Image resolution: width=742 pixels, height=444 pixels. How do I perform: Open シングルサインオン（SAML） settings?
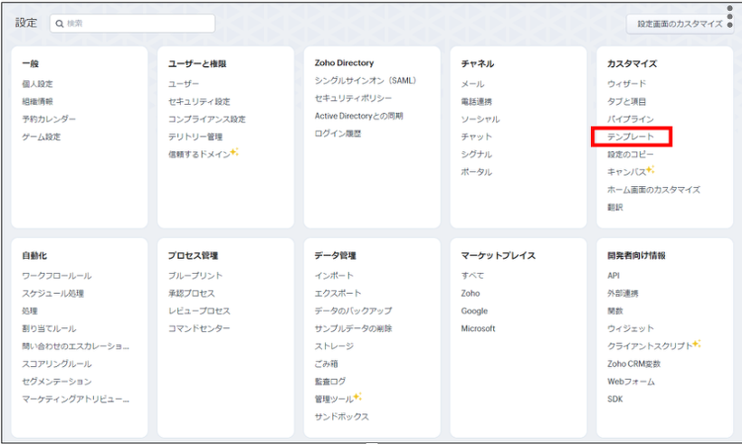point(365,80)
